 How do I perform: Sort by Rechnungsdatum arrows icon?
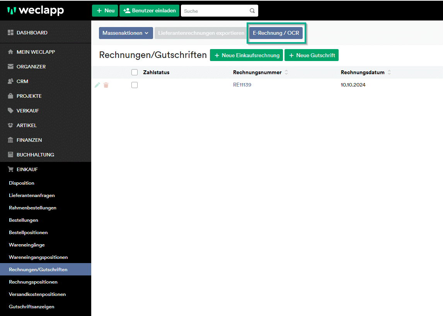pyautogui.click(x=389, y=72)
